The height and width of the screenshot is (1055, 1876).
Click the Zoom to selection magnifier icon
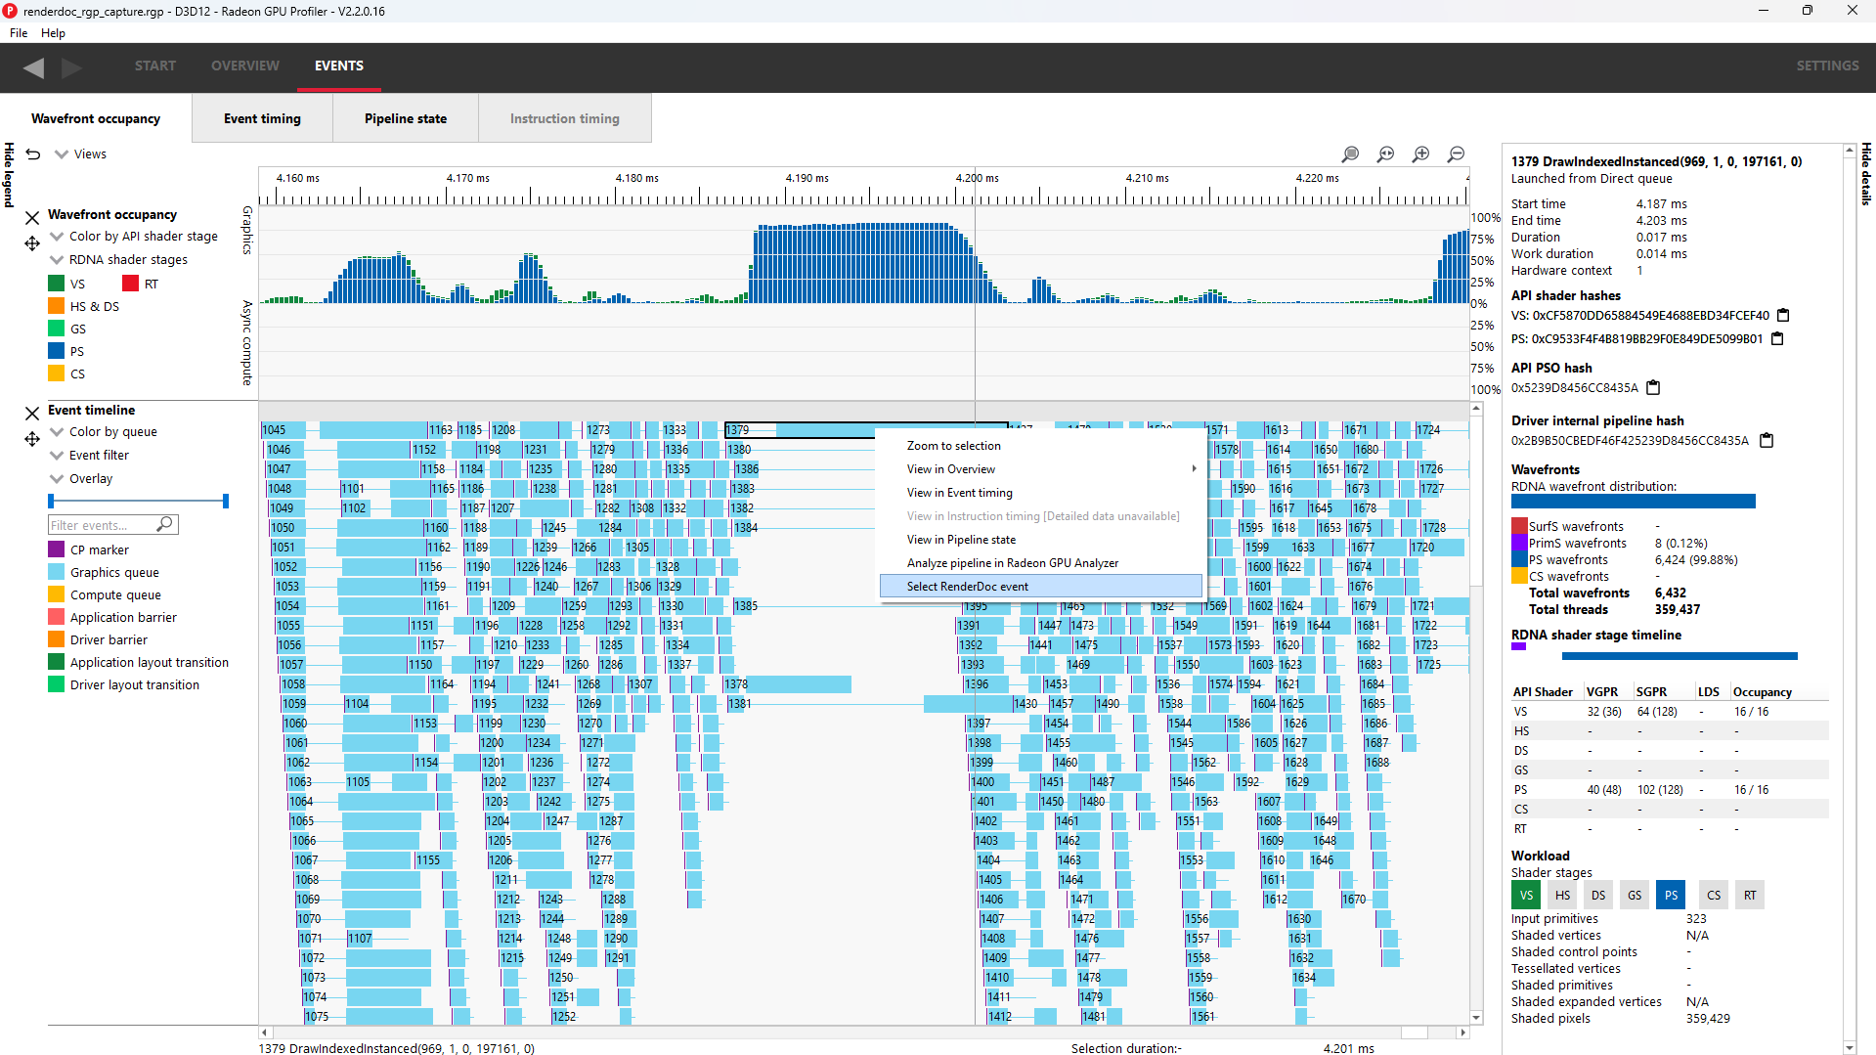(x=1350, y=154)
